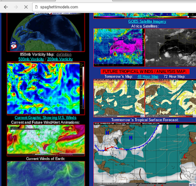This screenshot has height=186, width=196.
Task: Click the '72 Hour Map:' label
Action: [x=174, y=76]
